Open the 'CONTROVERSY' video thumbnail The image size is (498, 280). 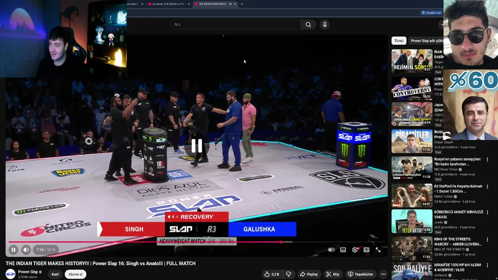(x=412, y=88)
